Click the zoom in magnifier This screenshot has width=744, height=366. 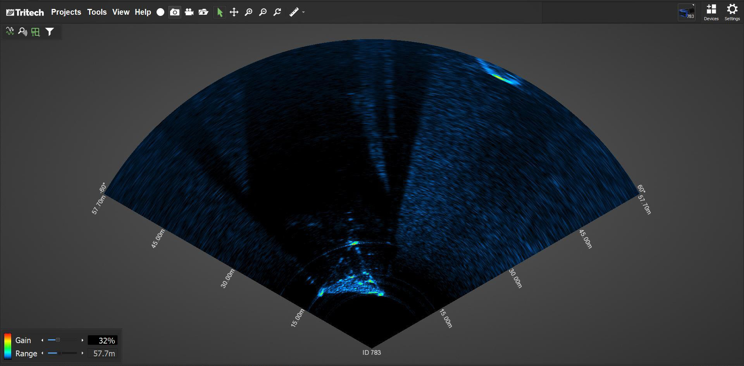click(x=249, y=12)
